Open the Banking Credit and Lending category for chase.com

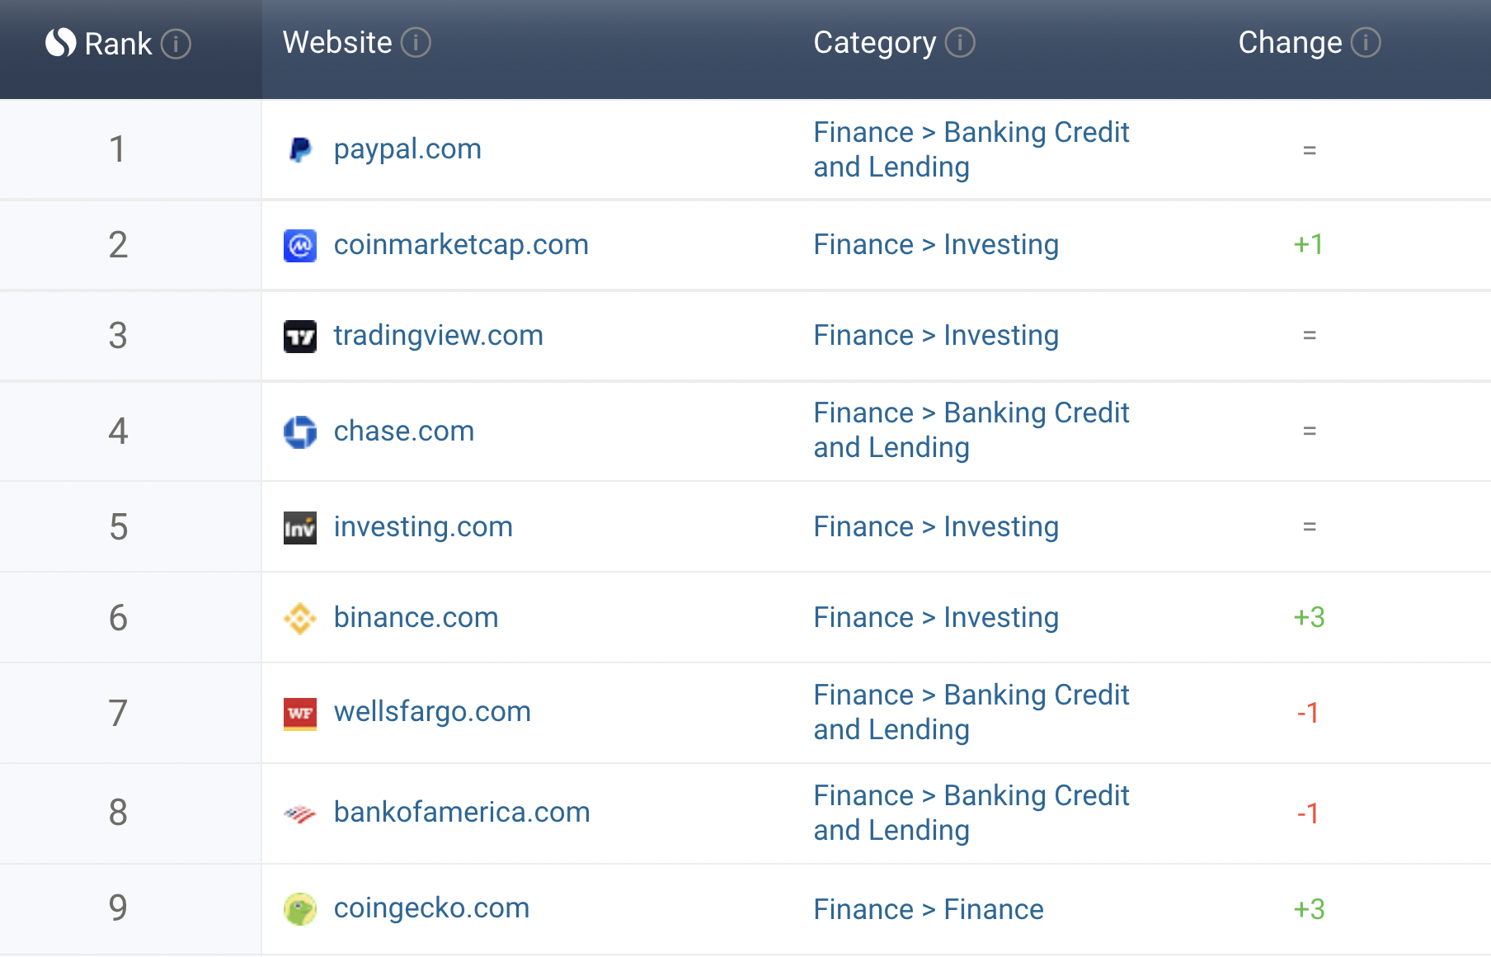[x=971, y=430]
